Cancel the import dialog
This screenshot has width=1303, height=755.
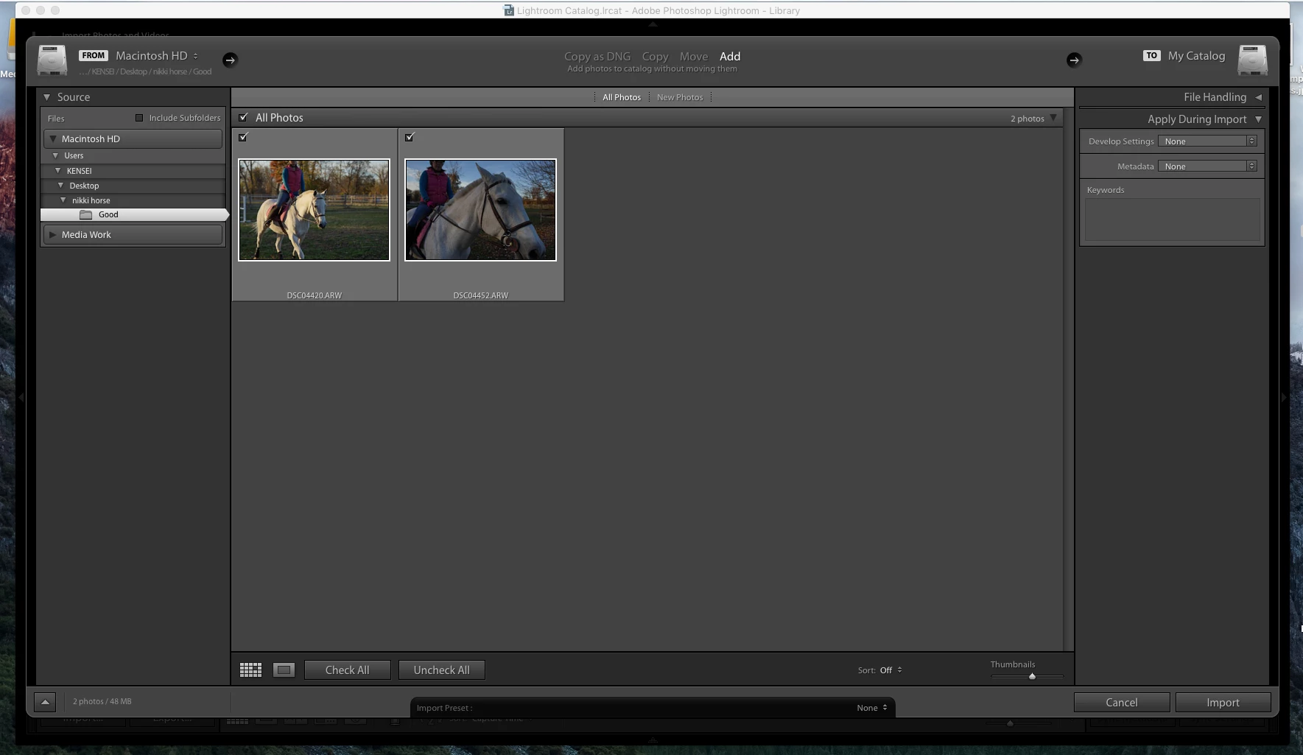click(x=1122, y=703)
